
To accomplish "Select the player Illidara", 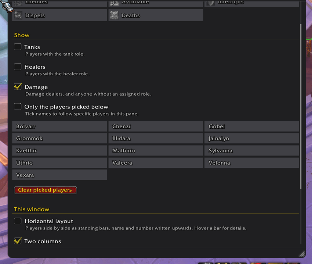I will [x=156, y=138].
